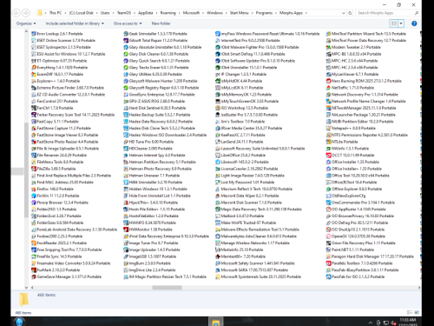Select the HD Tune Pro 6.00 Portable icon
The width and height of the screenshot is (434, 326).
(126, 142)
